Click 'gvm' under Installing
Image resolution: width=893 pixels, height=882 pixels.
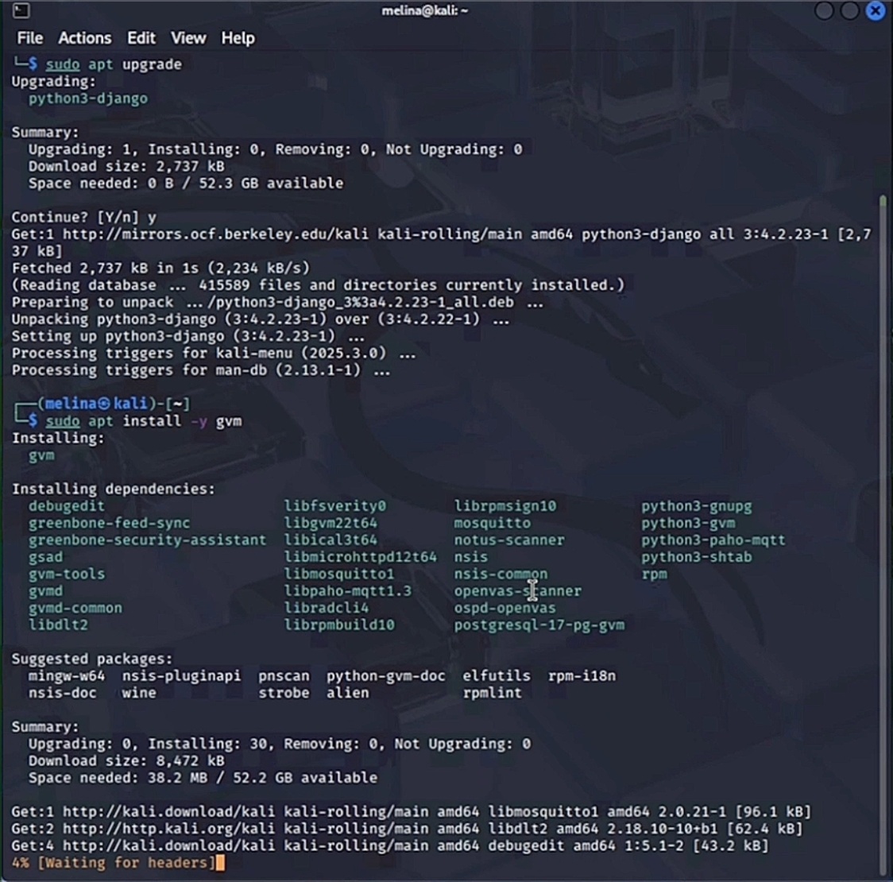click(41, 455)
